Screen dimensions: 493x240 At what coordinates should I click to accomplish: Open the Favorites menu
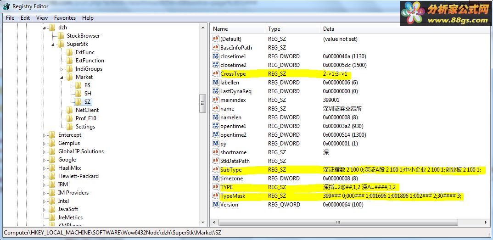click(65, 18)
